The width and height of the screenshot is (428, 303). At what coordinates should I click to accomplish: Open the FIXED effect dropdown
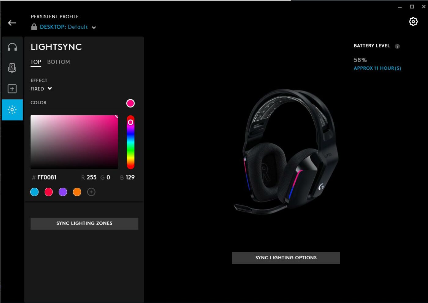[41, 89]
